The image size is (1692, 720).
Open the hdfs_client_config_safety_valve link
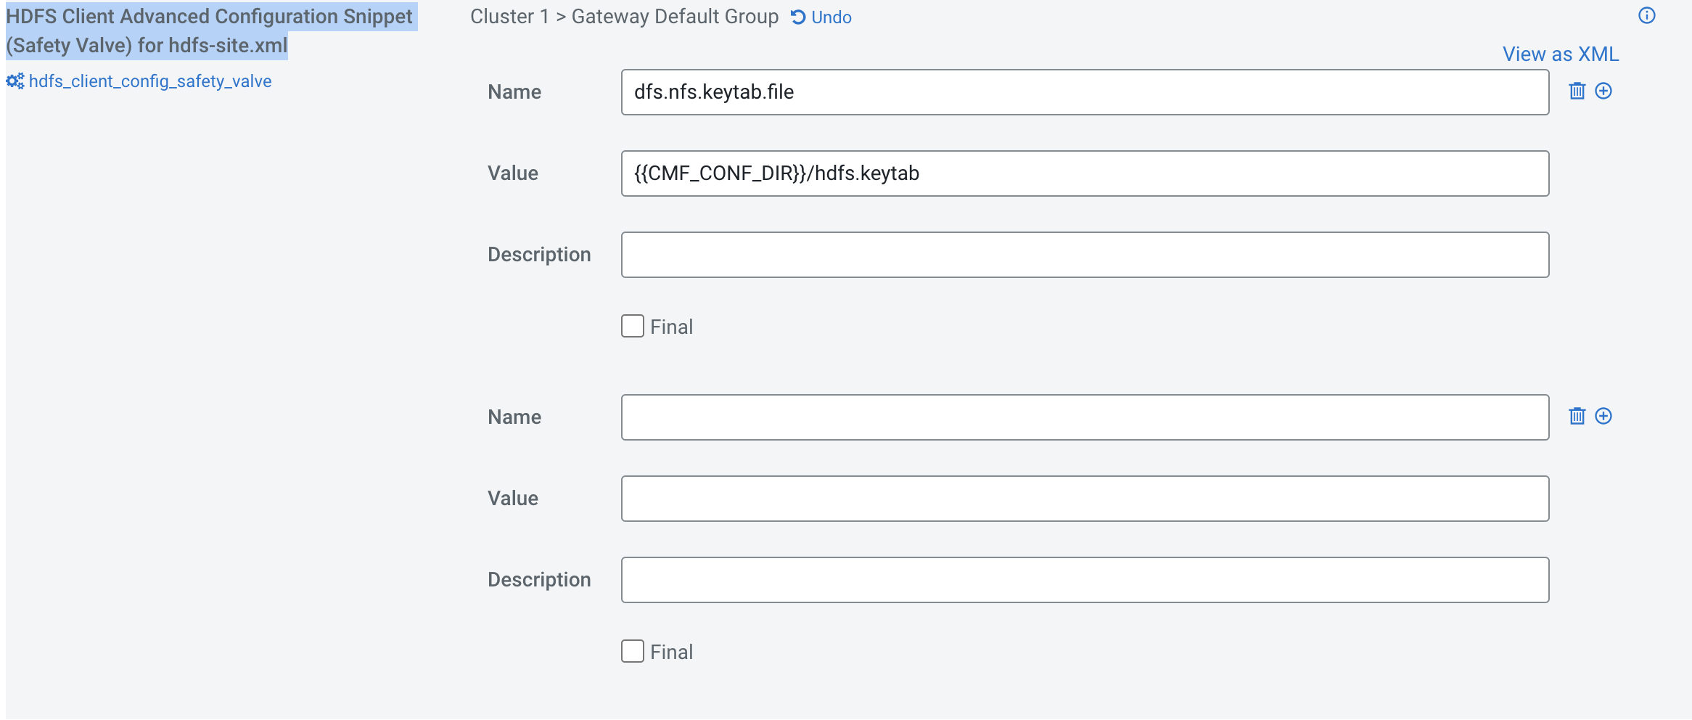[x=150, y=81]
